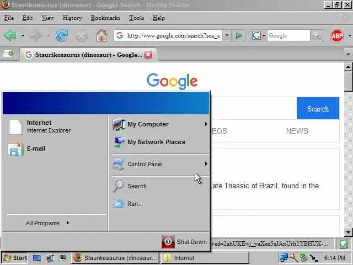Click the stop loading icon

81,36
